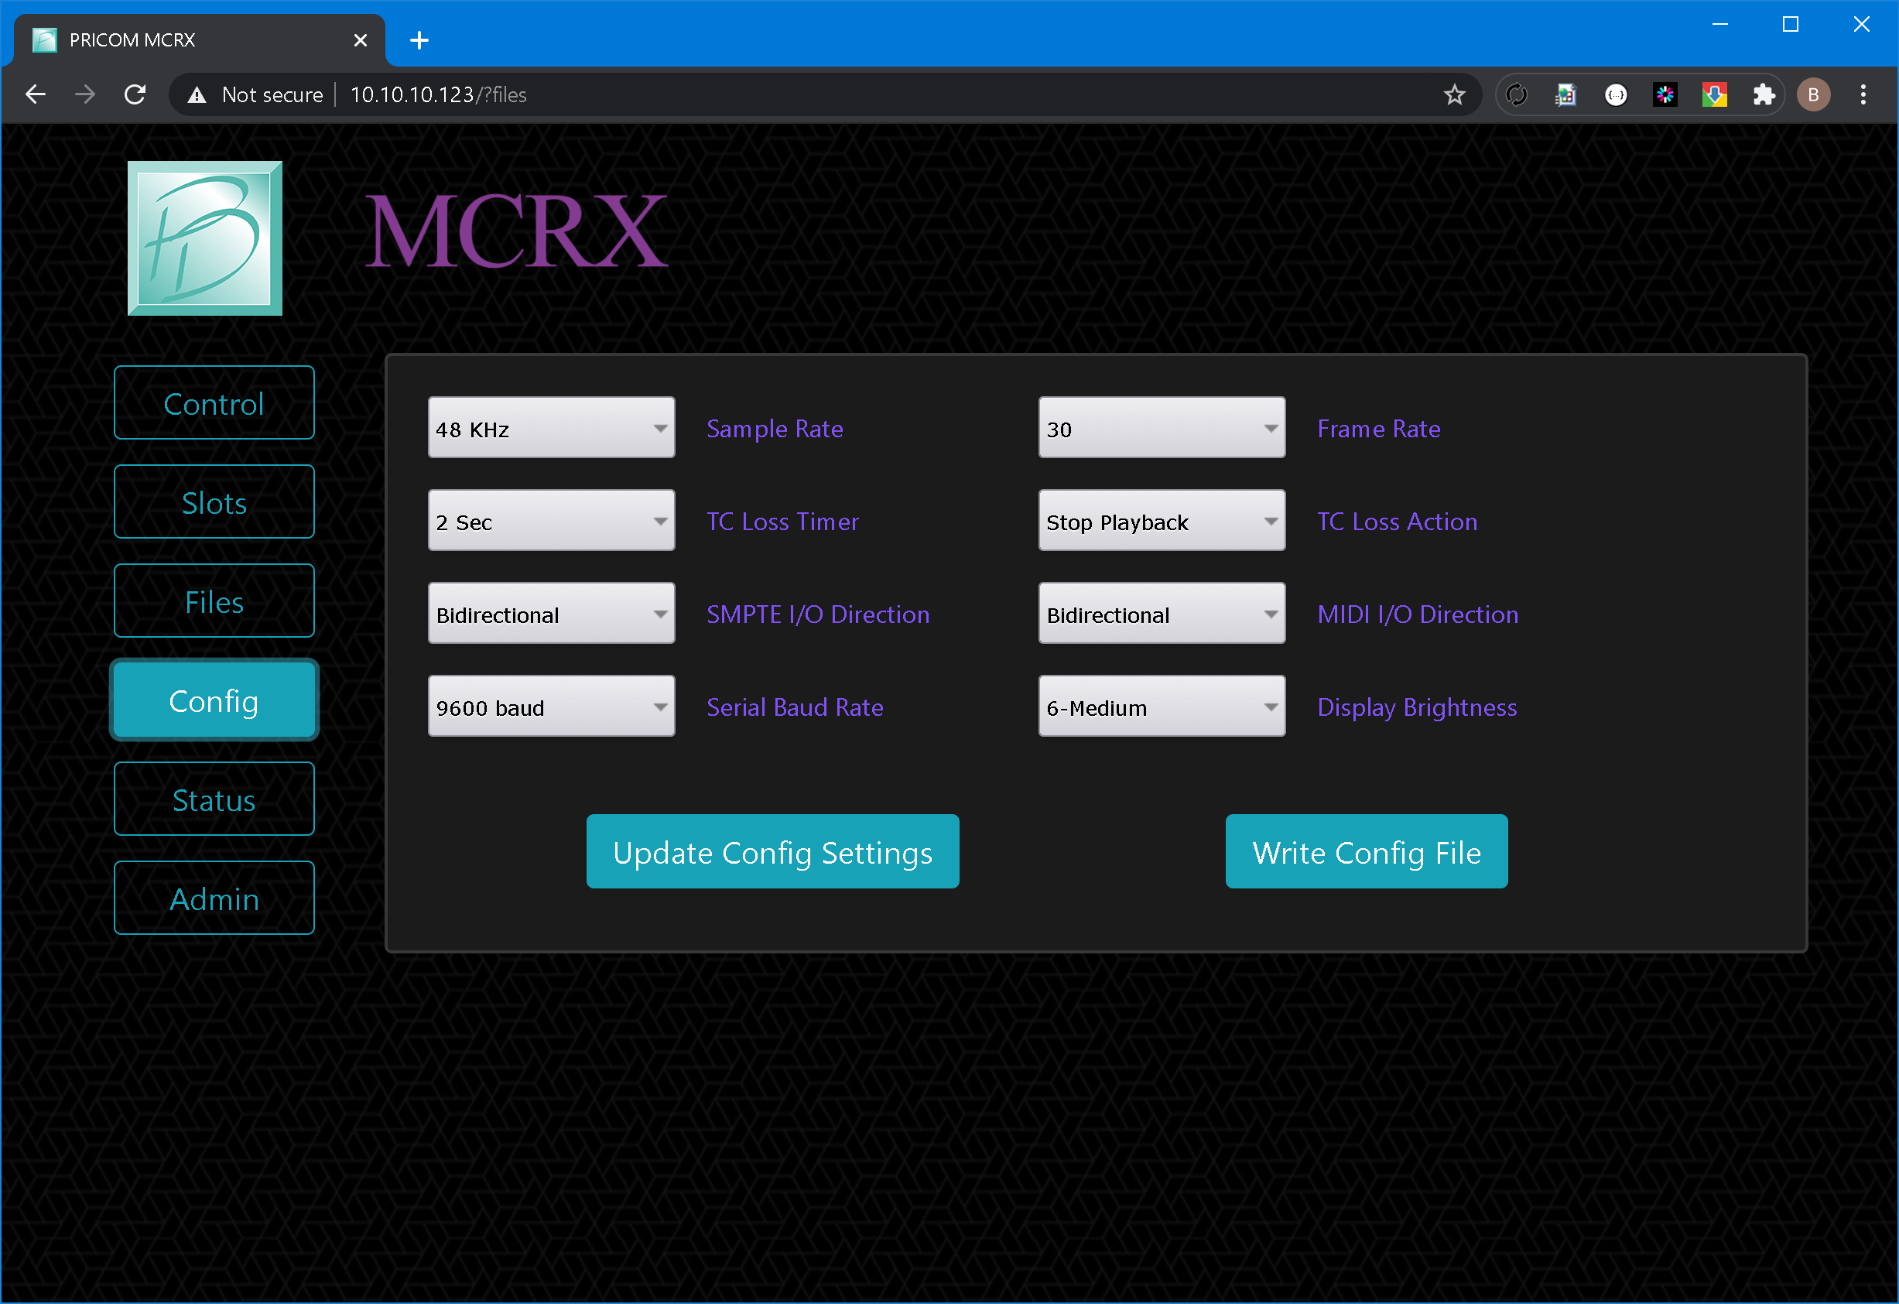1899x1304 pixels.
Task: Expand the Sample Rate dropdown
Action: tap(551, 428)
